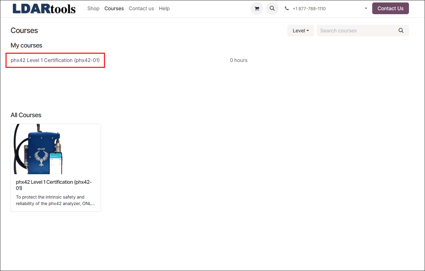Open the shopping cart icon
This screenshot has width=425, height=271.
(256, 9)
